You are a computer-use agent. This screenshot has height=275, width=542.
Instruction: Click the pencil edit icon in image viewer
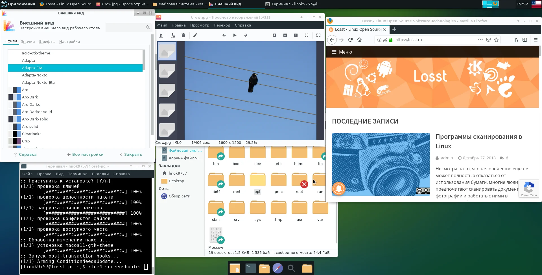pyautogui.click(x=195, y=35)
